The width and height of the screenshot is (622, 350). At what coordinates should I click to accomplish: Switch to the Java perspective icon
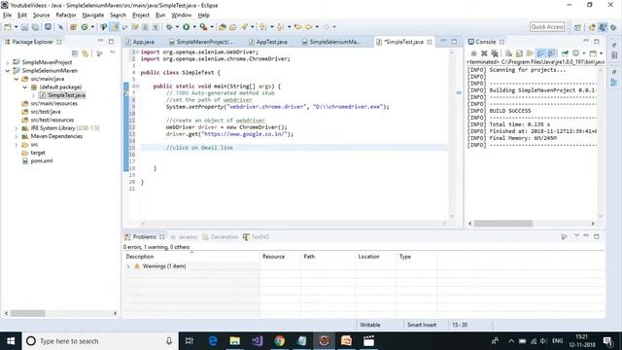point(603,27)
